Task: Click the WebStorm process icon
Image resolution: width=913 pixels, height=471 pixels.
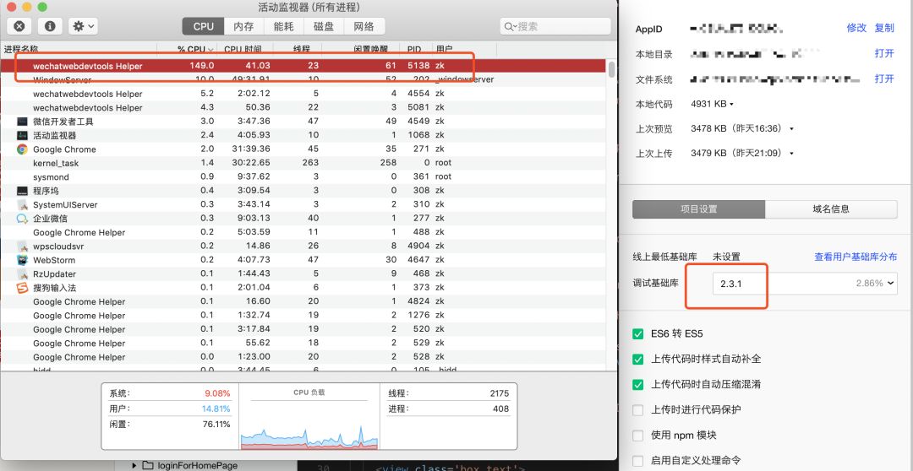Action: (22, 260)
